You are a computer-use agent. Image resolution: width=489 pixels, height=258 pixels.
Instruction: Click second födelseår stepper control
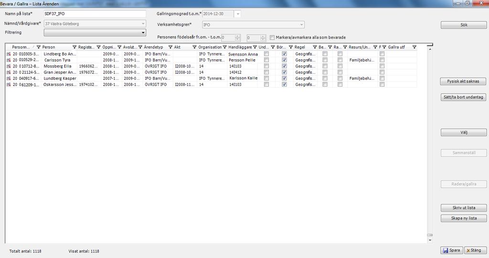click(x=263, y=38)
